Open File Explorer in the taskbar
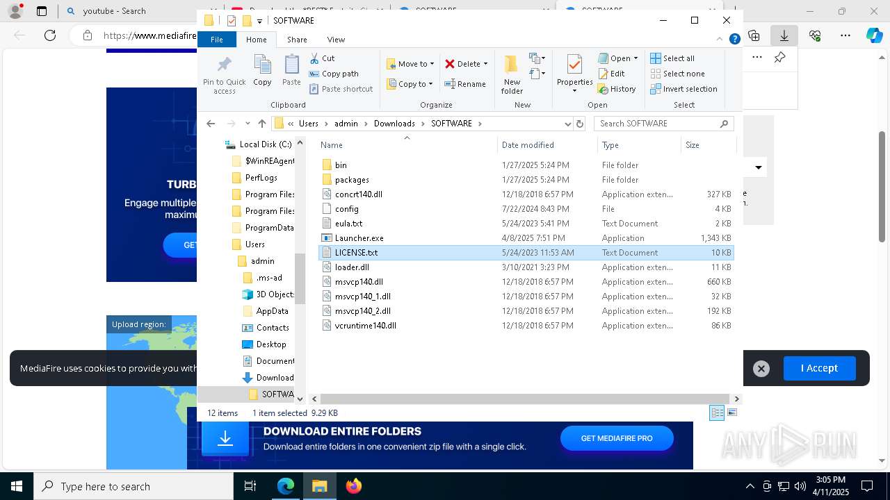 pyautogui.click(x=319, y=486)
